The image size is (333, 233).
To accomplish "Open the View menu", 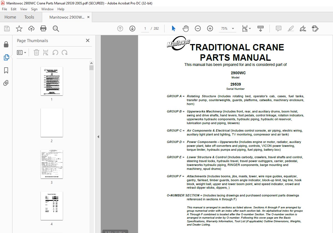I will pos(24,9).
